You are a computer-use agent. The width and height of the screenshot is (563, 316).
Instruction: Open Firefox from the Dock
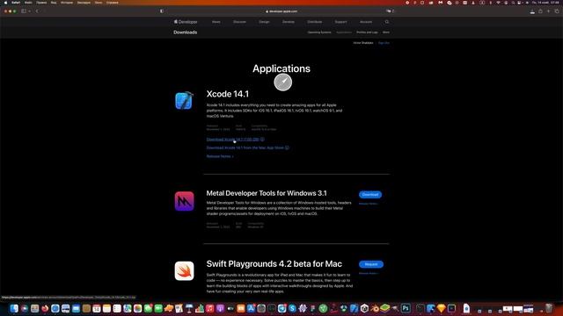coord(45,308)
